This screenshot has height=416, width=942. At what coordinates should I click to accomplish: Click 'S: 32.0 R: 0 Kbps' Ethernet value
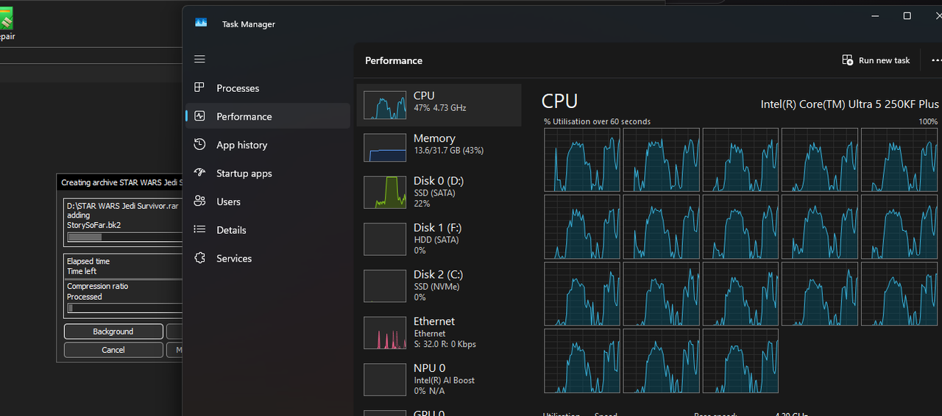click(x=445, y=344)
